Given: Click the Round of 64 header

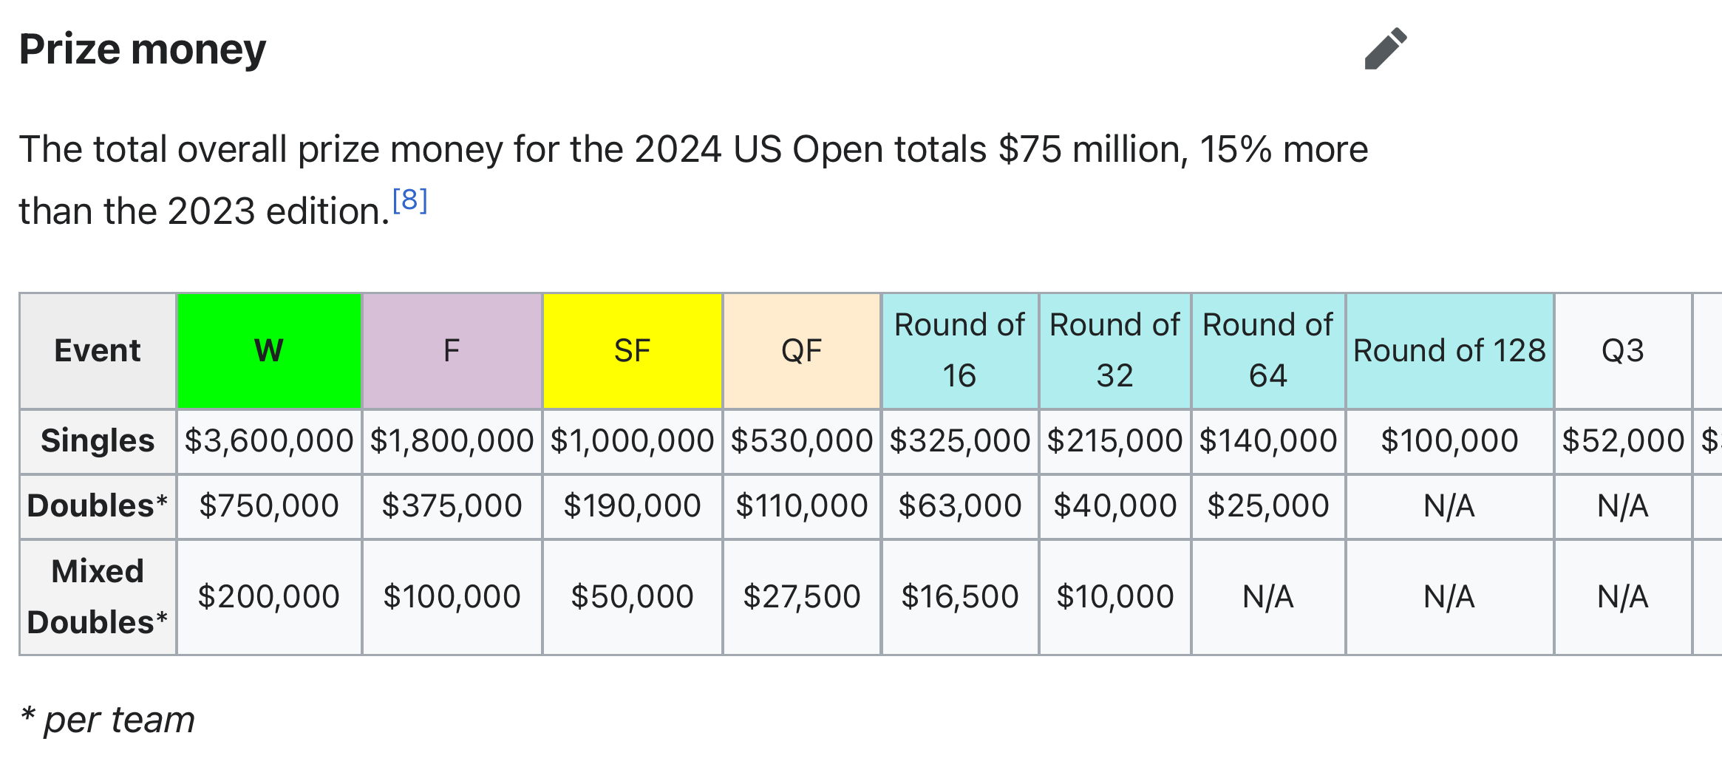Looking at the screenshot, I should [x=1267, y=351].
